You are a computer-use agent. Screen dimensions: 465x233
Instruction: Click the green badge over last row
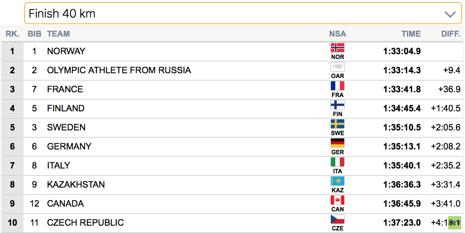(454, 222)
